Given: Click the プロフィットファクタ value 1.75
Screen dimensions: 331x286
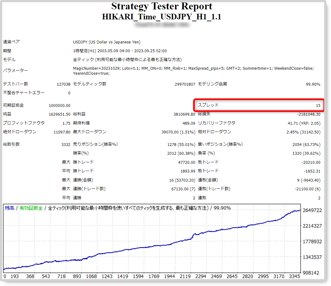Looking at the screenshot, I should [x=66, y=123].
